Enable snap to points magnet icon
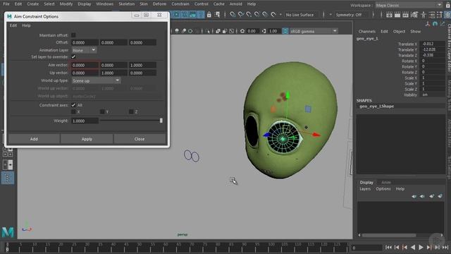This screenshot has height=254, width=451. click(x=249, y=14)
